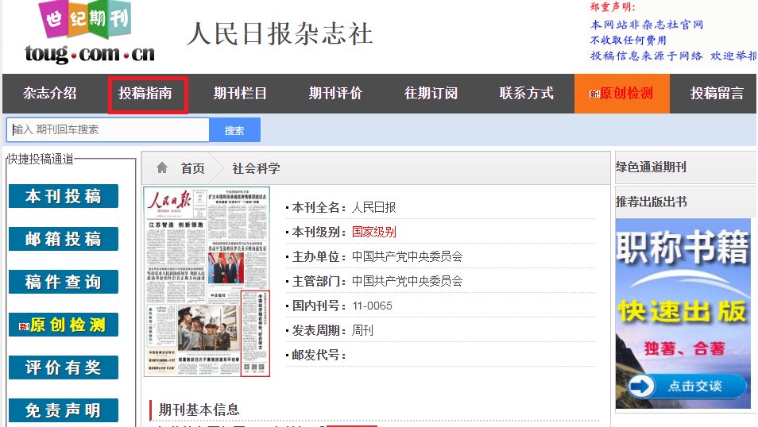
Task: Open orange 原创检测 navigation tab
Action: click(x=621, y=94)
